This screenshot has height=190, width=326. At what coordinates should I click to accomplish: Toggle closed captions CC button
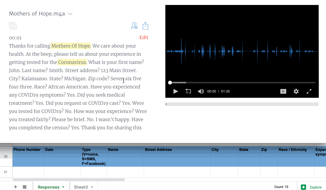click(283, 91)
